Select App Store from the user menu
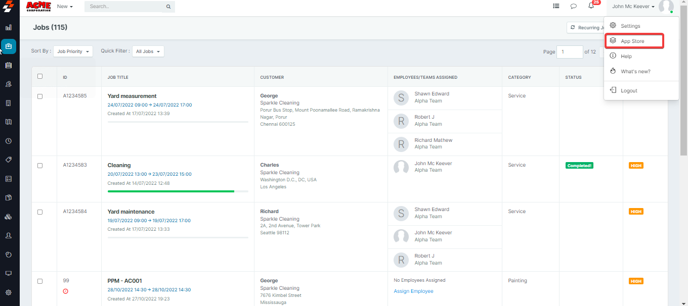 632,41
